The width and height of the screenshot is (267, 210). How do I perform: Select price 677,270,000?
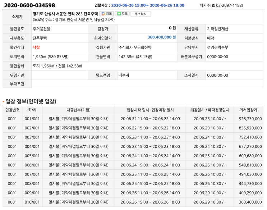(x=250, y=147)
